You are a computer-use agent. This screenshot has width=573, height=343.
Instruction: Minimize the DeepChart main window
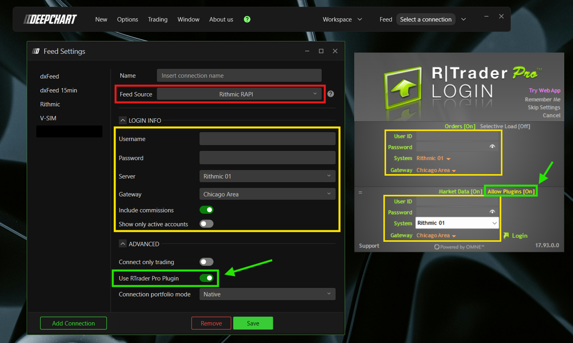click(x=486, y=16)
